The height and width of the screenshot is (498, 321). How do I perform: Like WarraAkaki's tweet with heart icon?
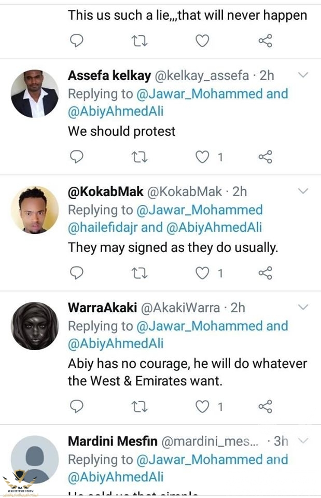(202, 406)
